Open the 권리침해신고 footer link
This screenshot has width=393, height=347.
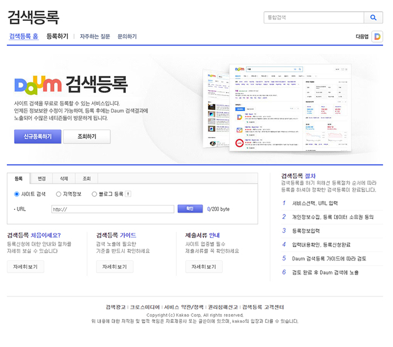click(x=223, y=307)
